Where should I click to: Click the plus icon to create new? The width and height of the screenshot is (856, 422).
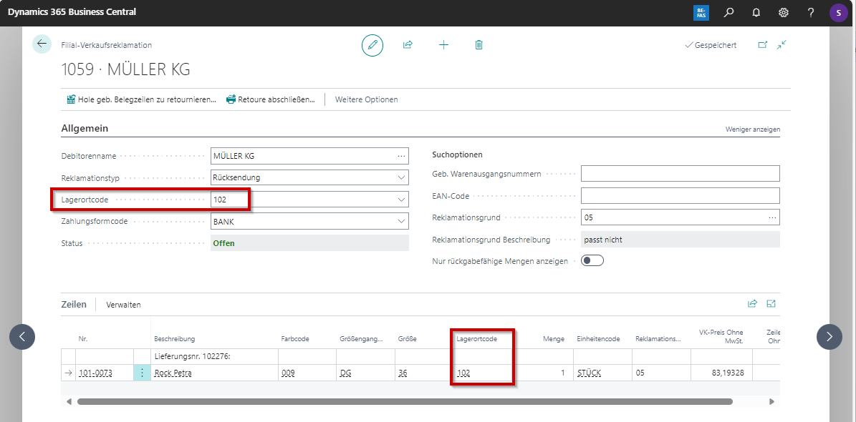pos(443,45)
